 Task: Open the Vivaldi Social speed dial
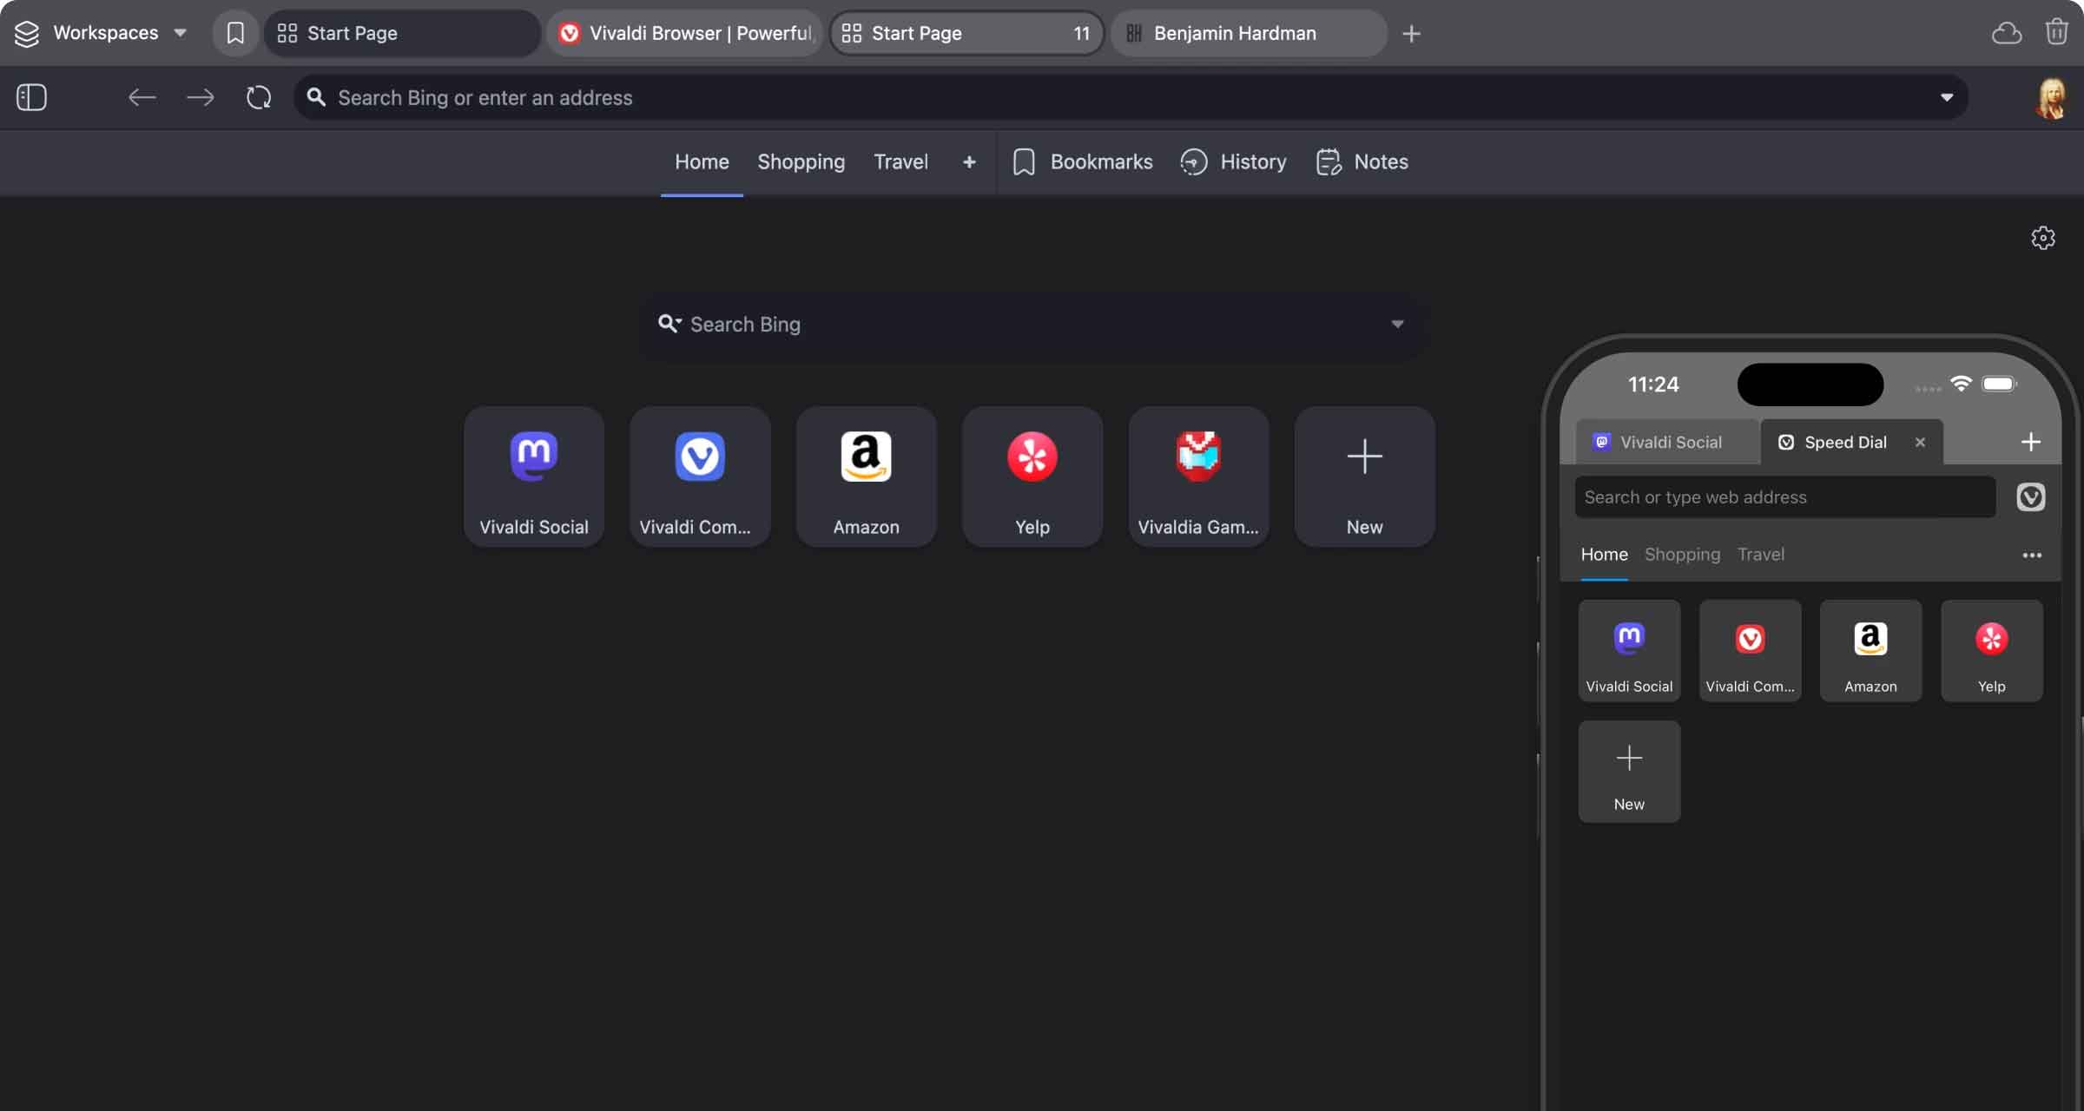point(533,477)
